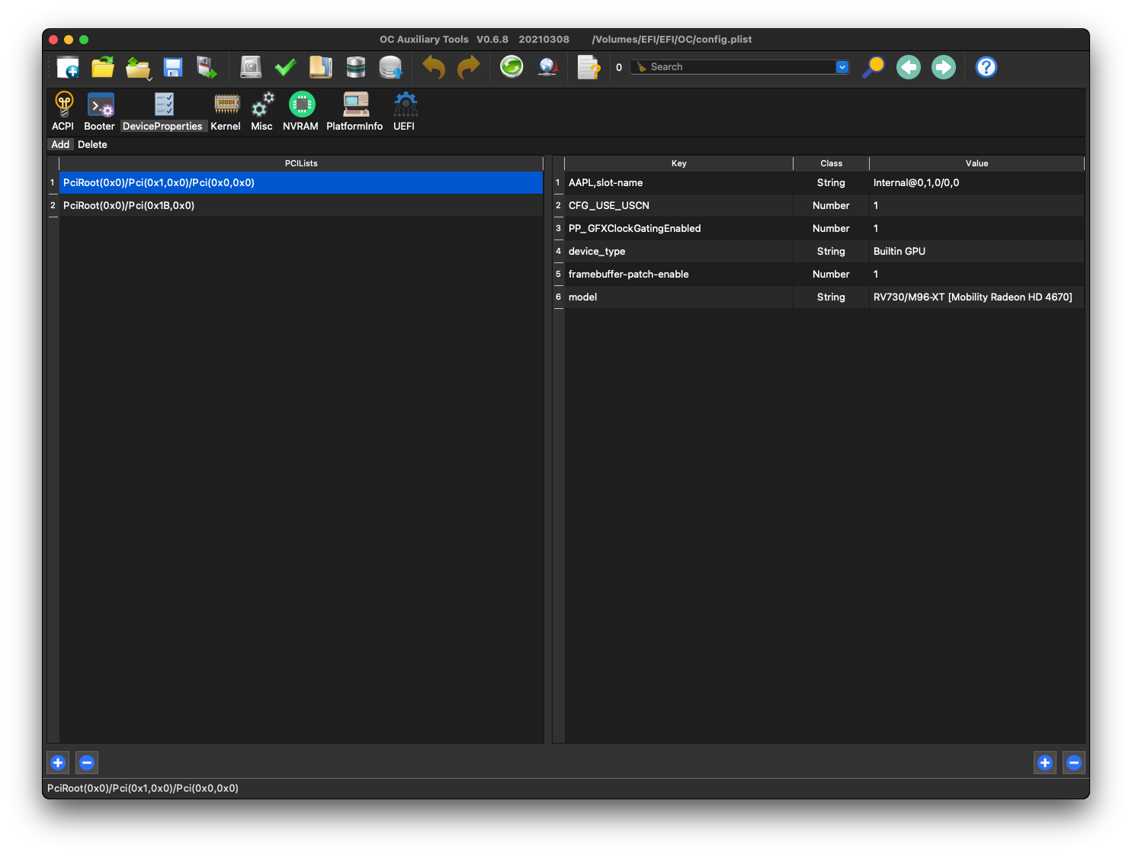Click the green right arrow next-result icon

pos(944,67)
